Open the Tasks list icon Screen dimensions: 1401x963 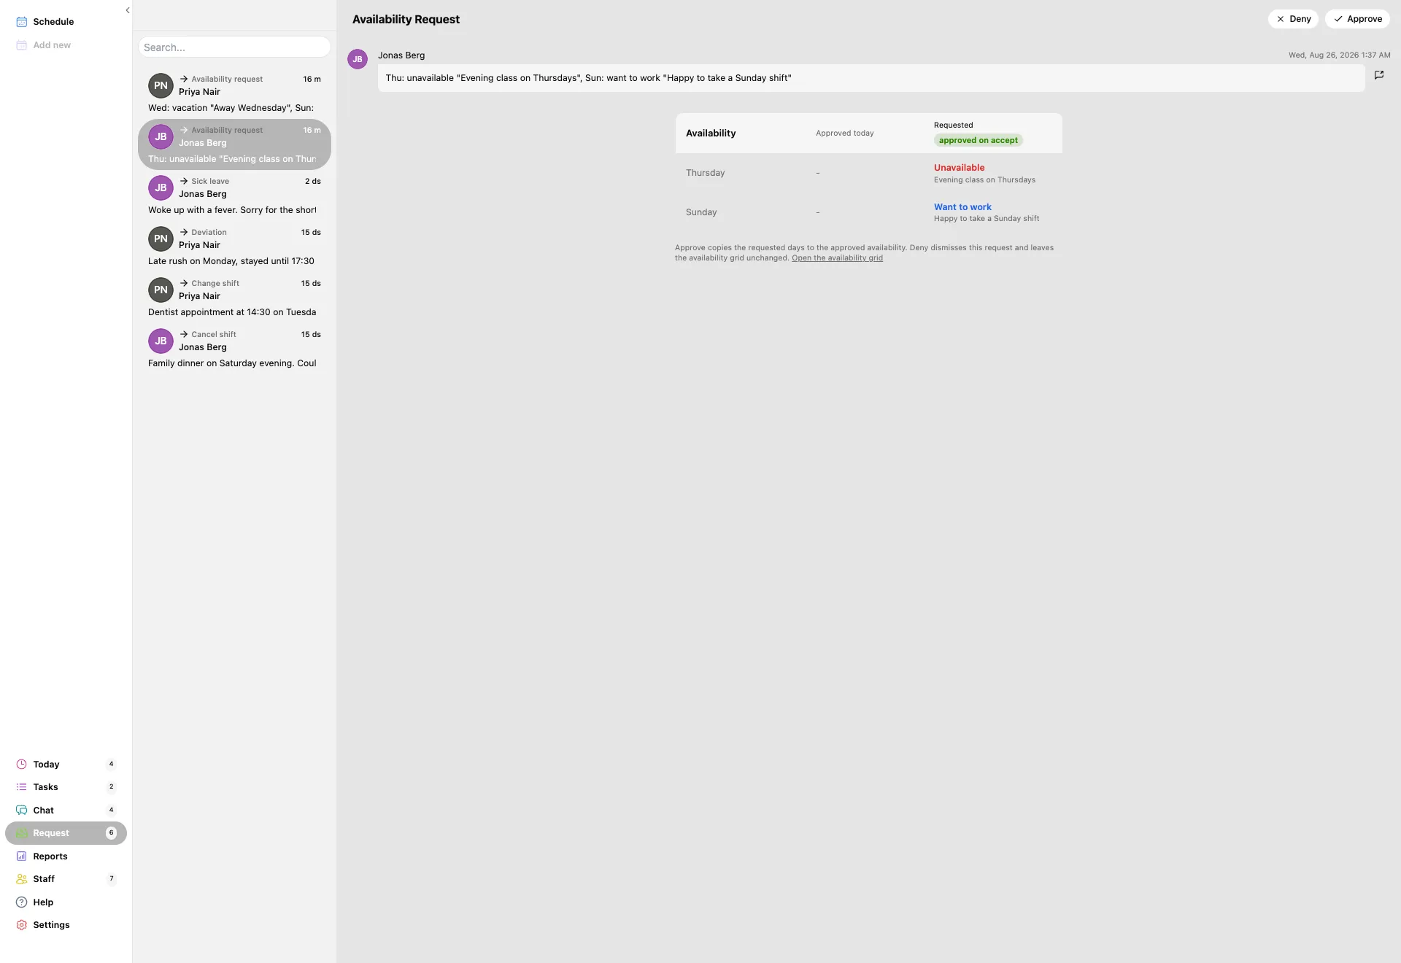[22, 787]
